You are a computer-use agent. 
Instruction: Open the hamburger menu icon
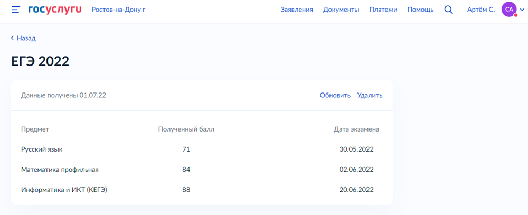[x=16, y=10]
